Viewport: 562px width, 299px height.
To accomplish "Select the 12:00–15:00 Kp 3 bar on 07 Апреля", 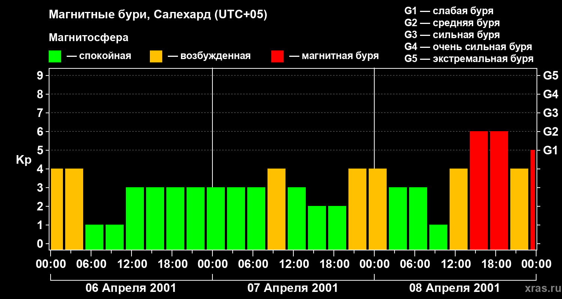I will point(297,219).
